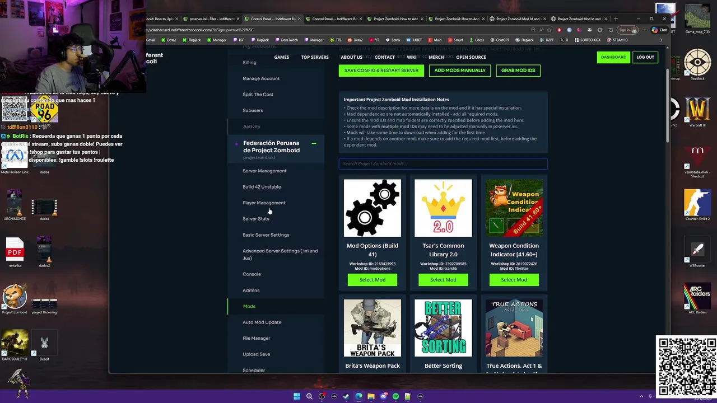The image size is (717, 403).
Task: Open Advanced Server Settings (.ini and .lua)
Action: tap(280, 254)
